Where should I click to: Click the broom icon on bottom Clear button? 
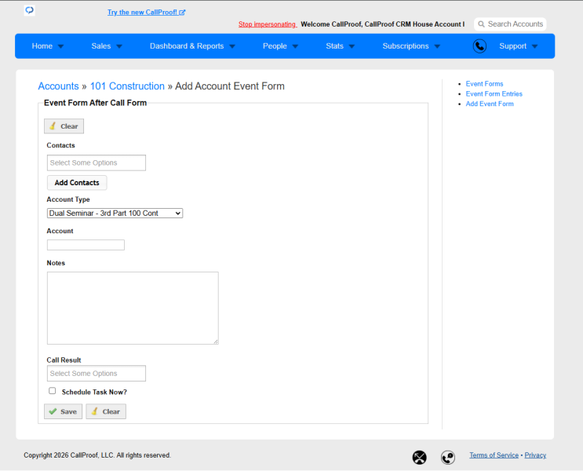(x=95, y=411)
